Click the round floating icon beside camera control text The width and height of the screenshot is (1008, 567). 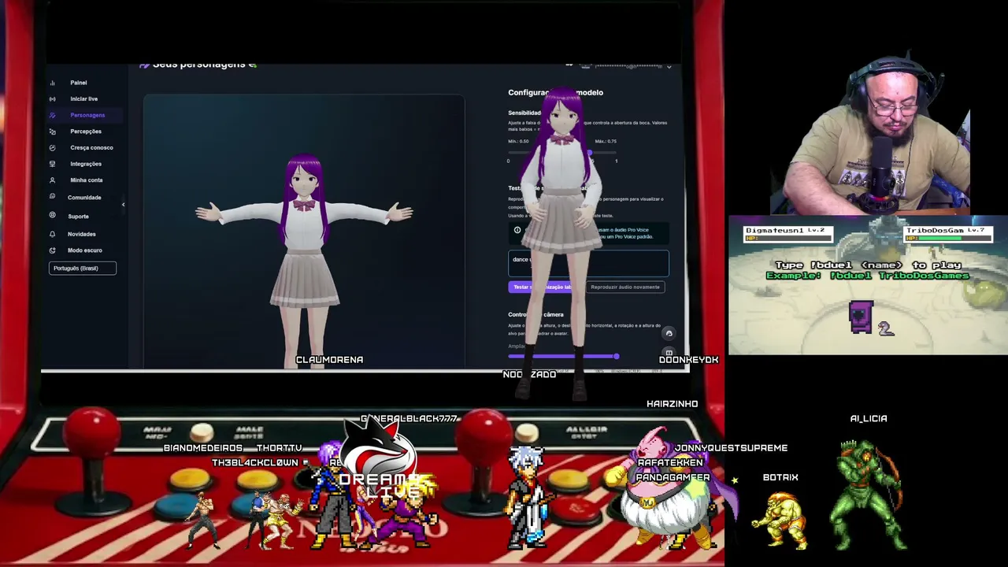click(x=669, y=333)
